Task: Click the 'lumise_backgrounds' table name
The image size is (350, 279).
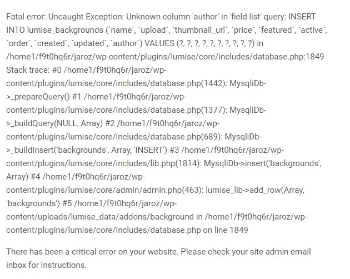Action: coord(65,30)
